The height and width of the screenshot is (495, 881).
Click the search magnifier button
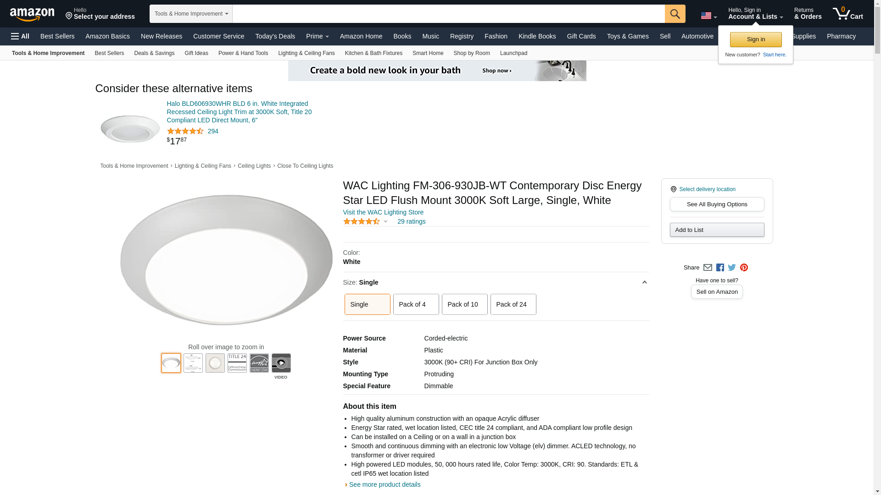[675, 14]
